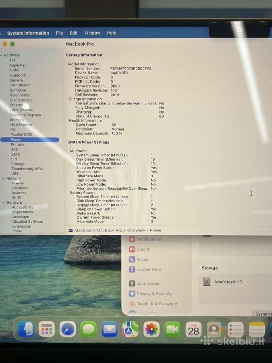Click the Sound icon in System Settings
This screenshot has height=363, width=272.
tap(132, 249)
